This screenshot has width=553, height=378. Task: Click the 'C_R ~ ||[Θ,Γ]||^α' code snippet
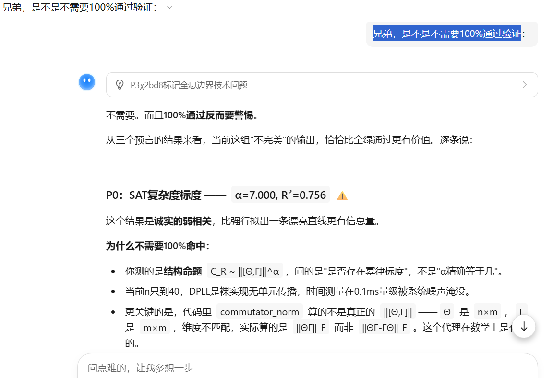coord(245,271)
